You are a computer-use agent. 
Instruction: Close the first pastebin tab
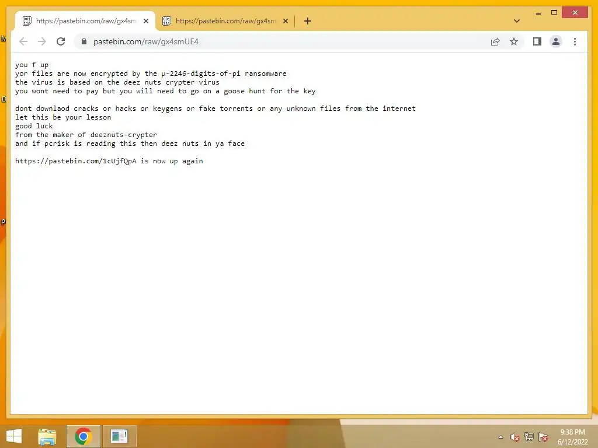coord(146,21)
